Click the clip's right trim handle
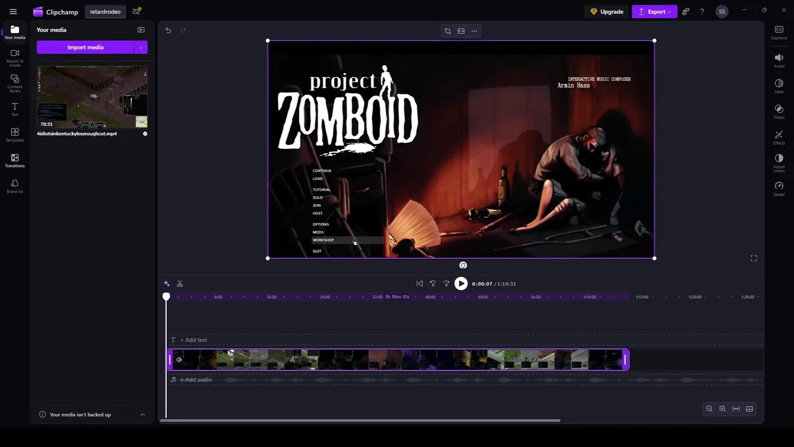Screen dimensions: 794x447 [x=625, y=359]
